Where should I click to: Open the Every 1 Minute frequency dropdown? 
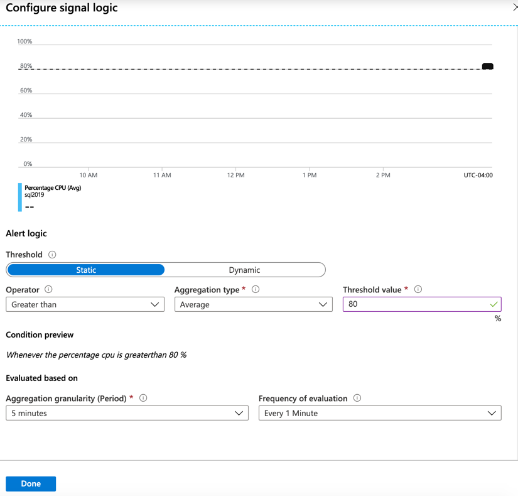click(380, 413)
